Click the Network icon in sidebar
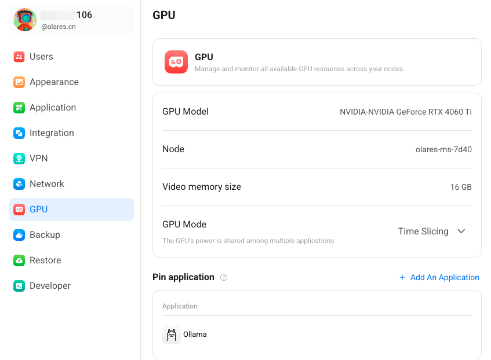 point(19,184)
